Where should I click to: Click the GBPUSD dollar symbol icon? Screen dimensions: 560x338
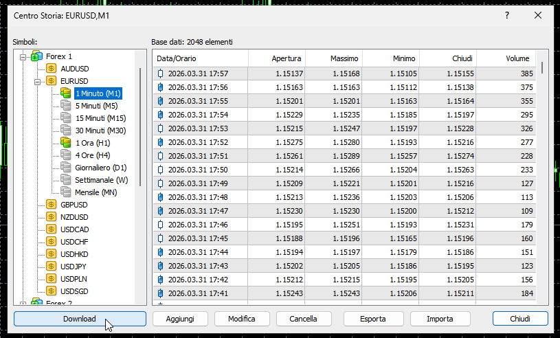[x=52, y=205]
